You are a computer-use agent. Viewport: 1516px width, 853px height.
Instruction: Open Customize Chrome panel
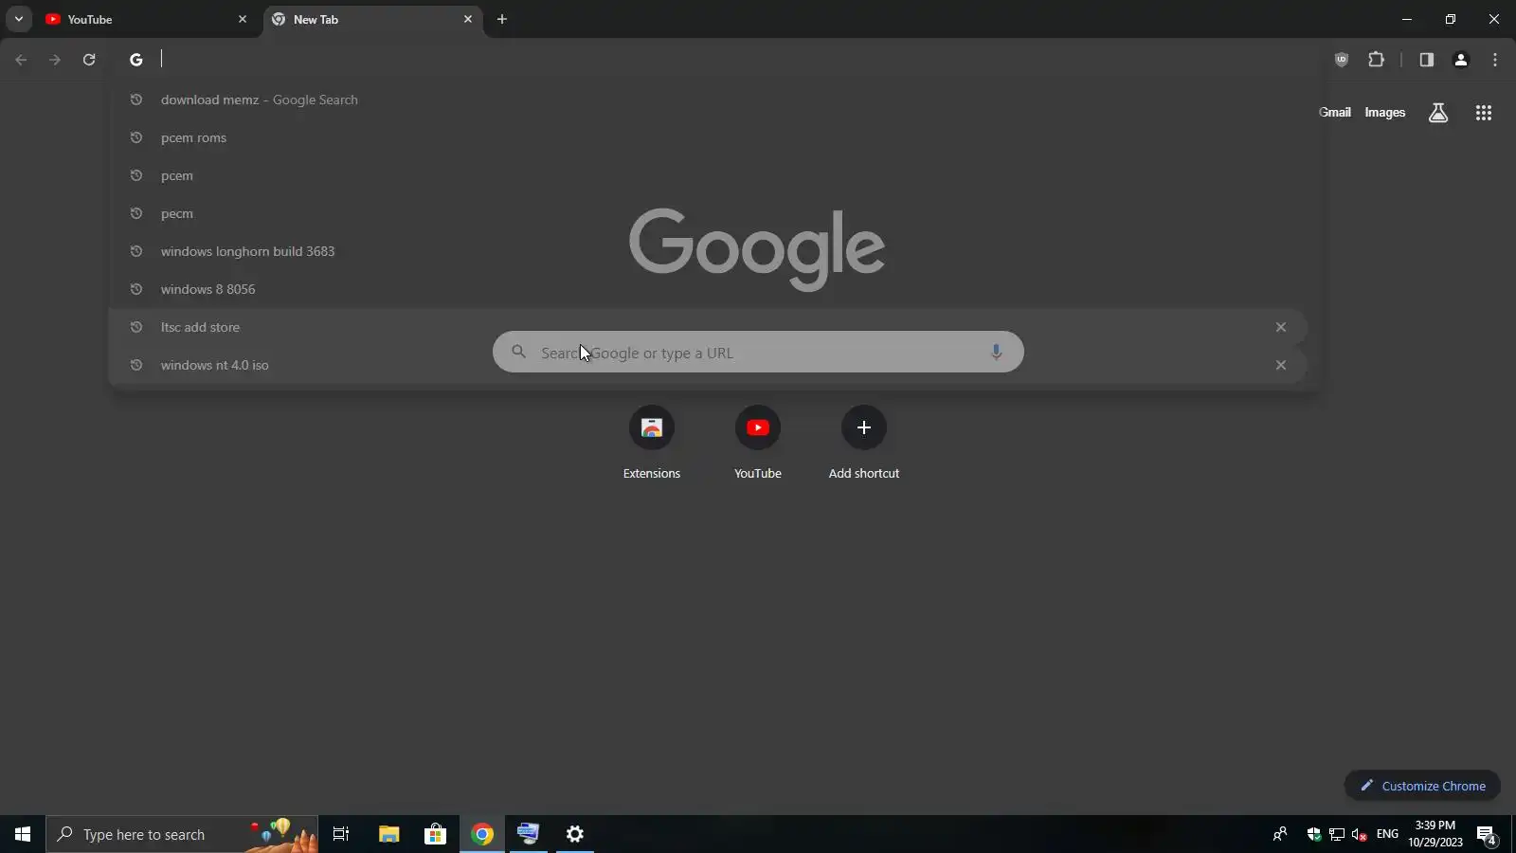pos(1422,786)
